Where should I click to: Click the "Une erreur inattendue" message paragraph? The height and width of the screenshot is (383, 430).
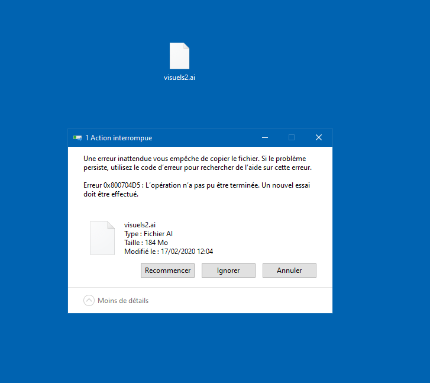[198, 163]
